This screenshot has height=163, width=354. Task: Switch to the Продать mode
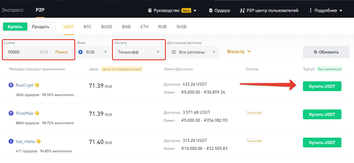tap(41, 27)
